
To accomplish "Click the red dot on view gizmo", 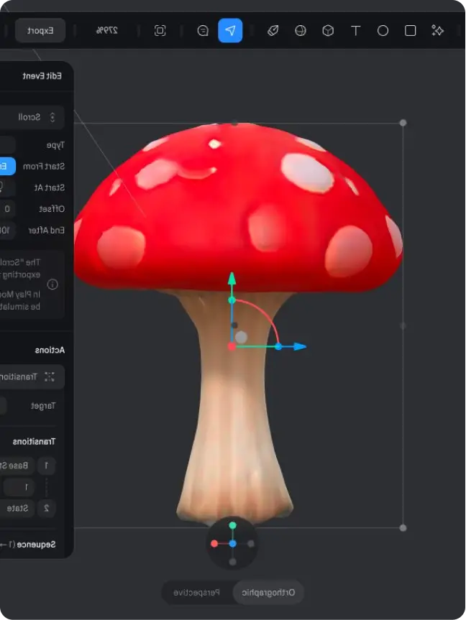I will [x=214, y=544].
